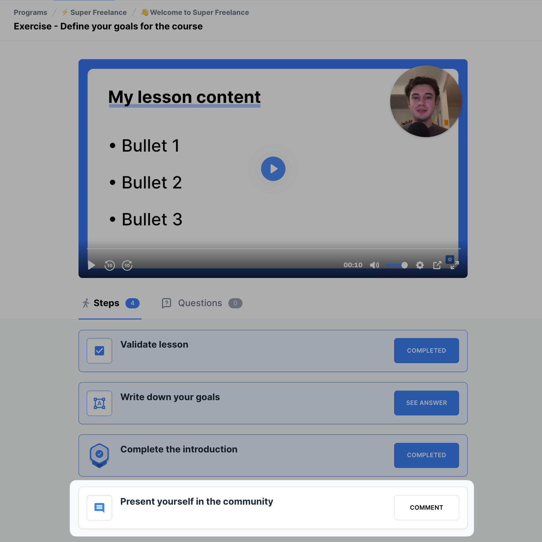542x542 pixels.
Task: Click the walking person icon on the Steps tab
Action: [x=86, y=303]
